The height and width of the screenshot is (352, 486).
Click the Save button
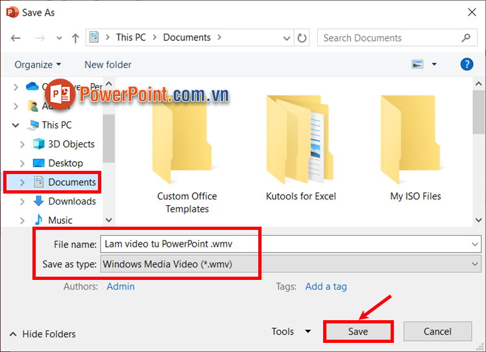(x=358, y=331)
